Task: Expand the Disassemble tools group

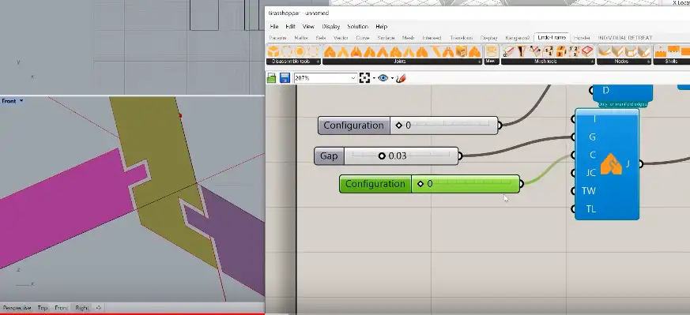Action: tap(319, 62)
